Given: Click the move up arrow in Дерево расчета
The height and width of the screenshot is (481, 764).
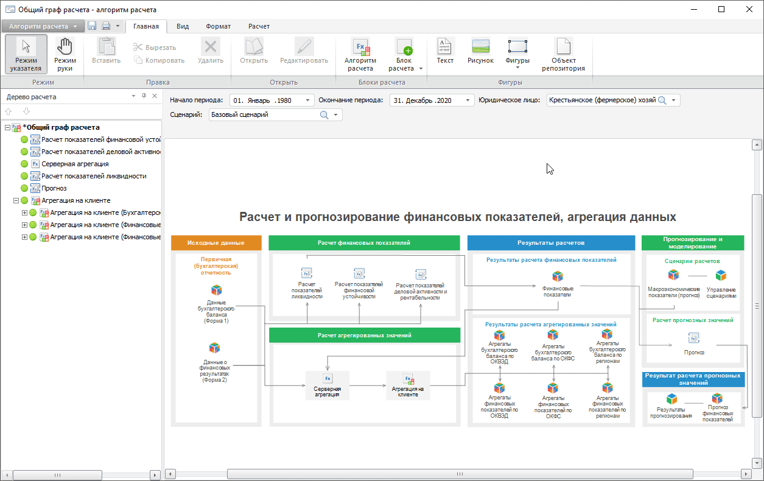Looking at the screenshot, I should (9, 111).
